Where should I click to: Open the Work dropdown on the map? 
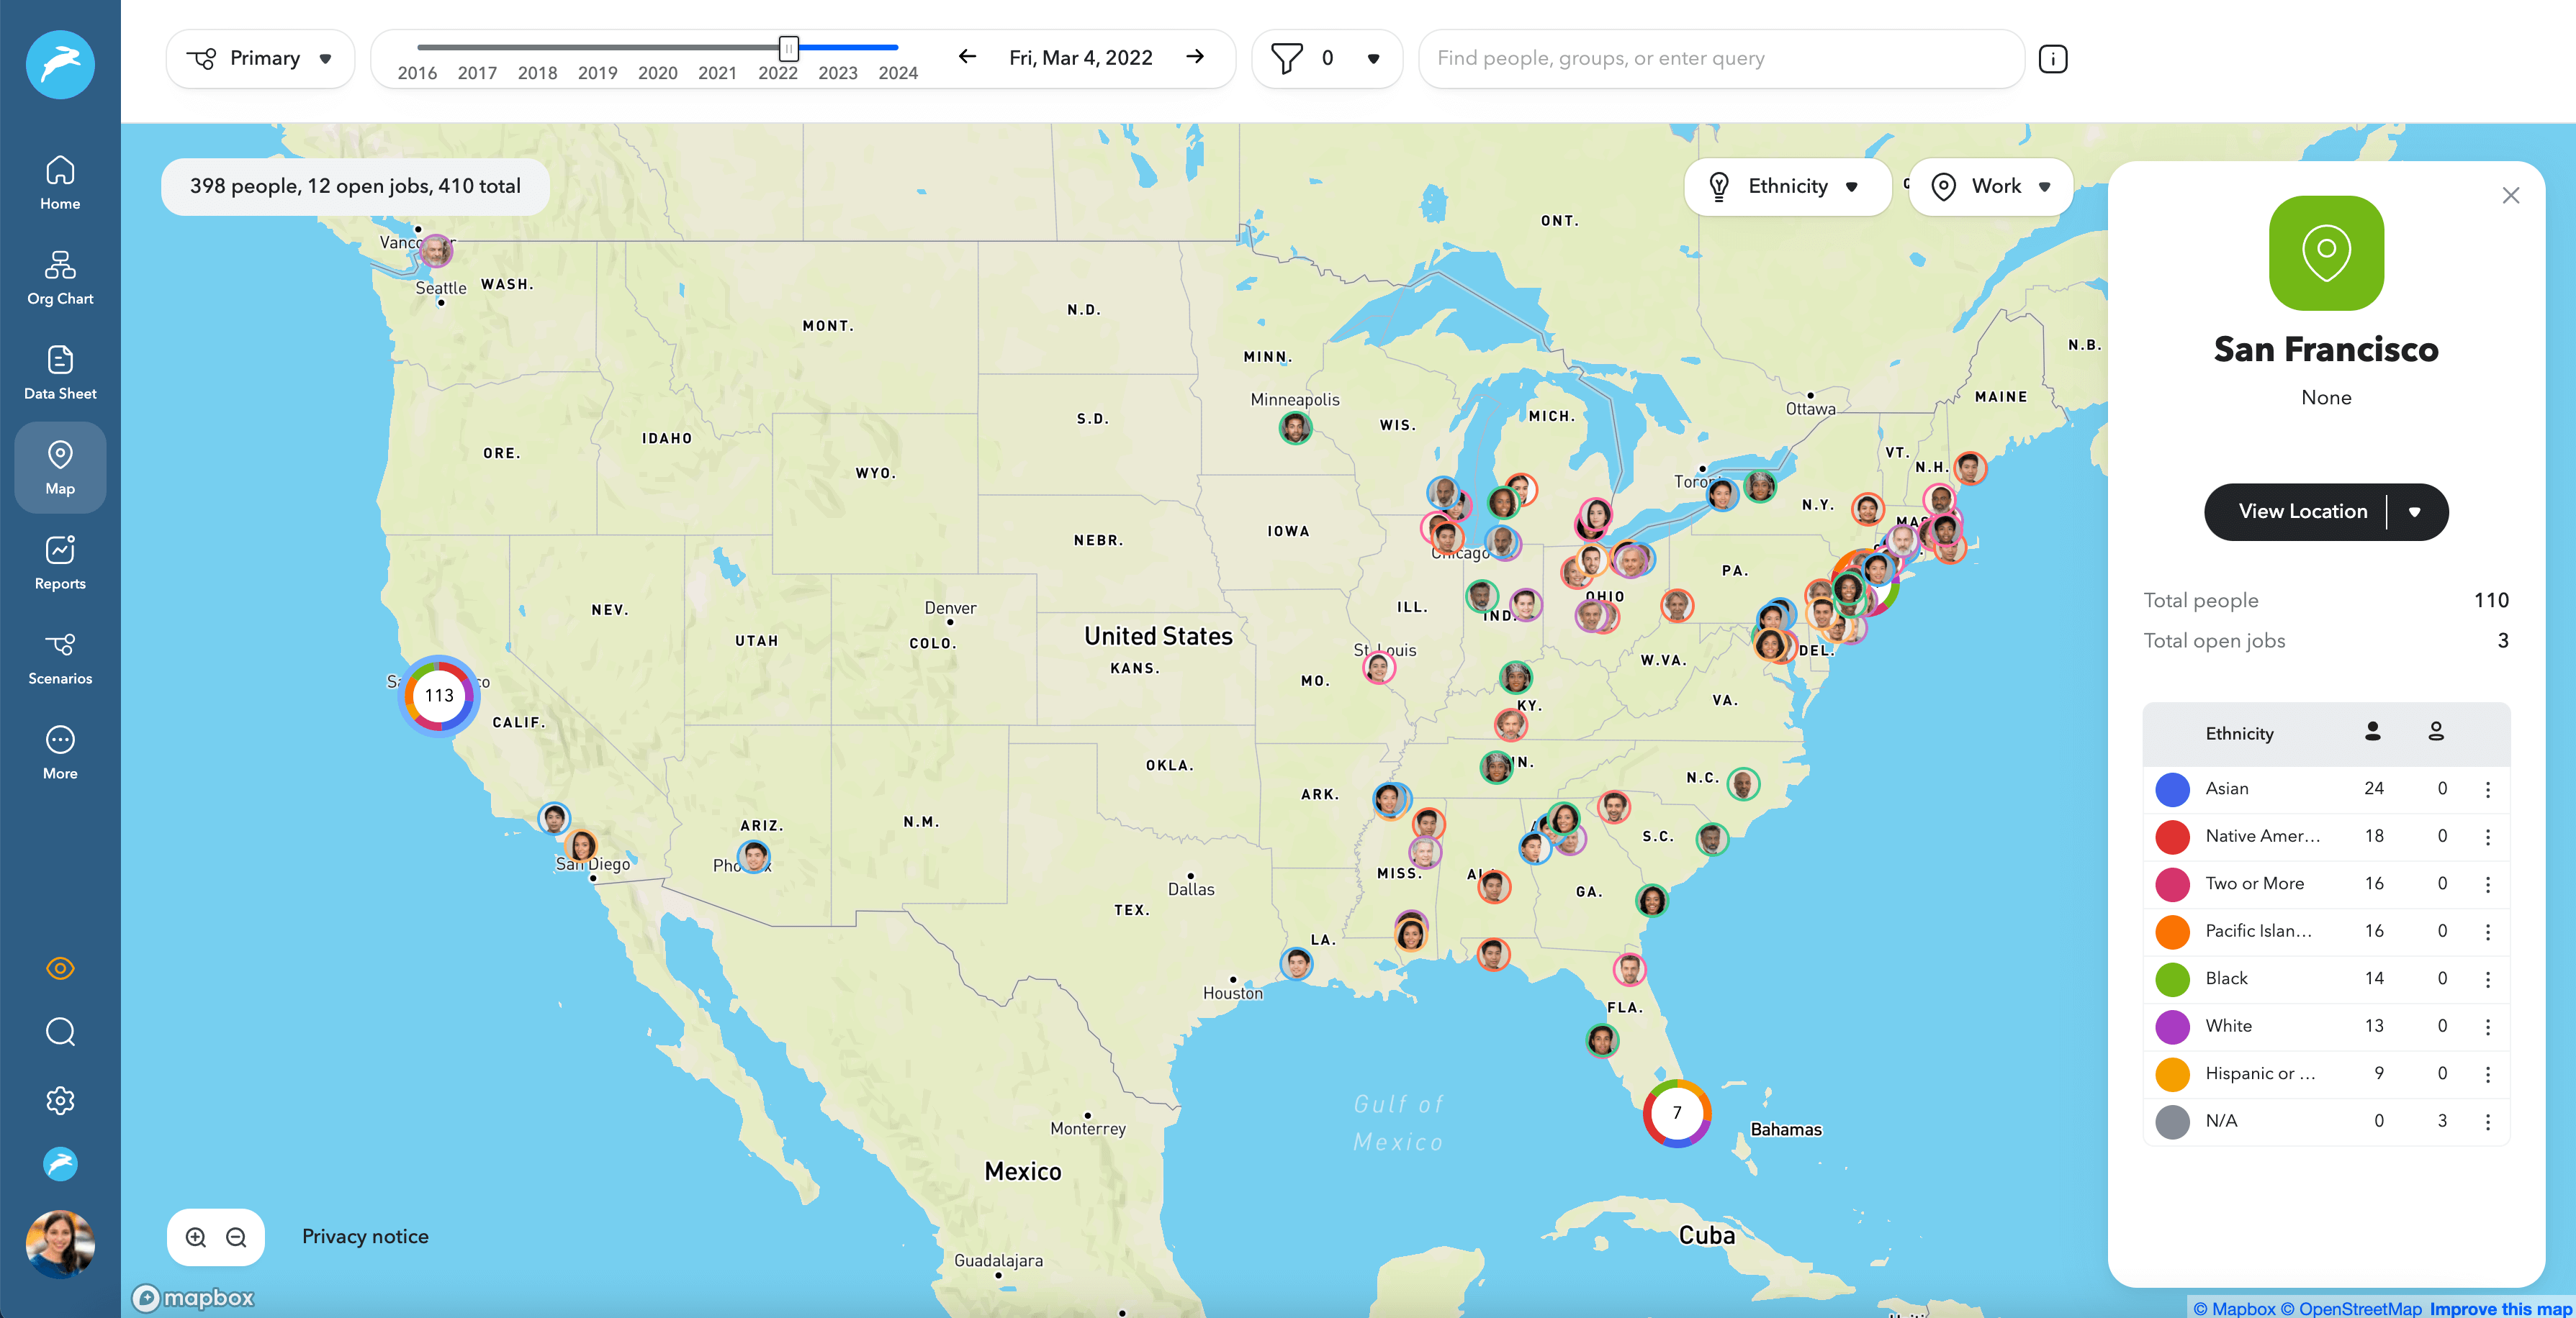click(1990, 186)
